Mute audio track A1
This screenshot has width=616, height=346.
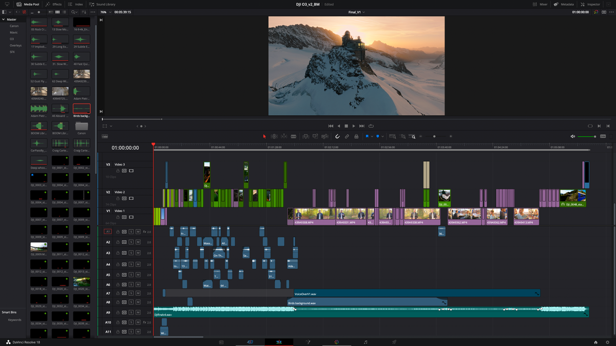[138, 232]
